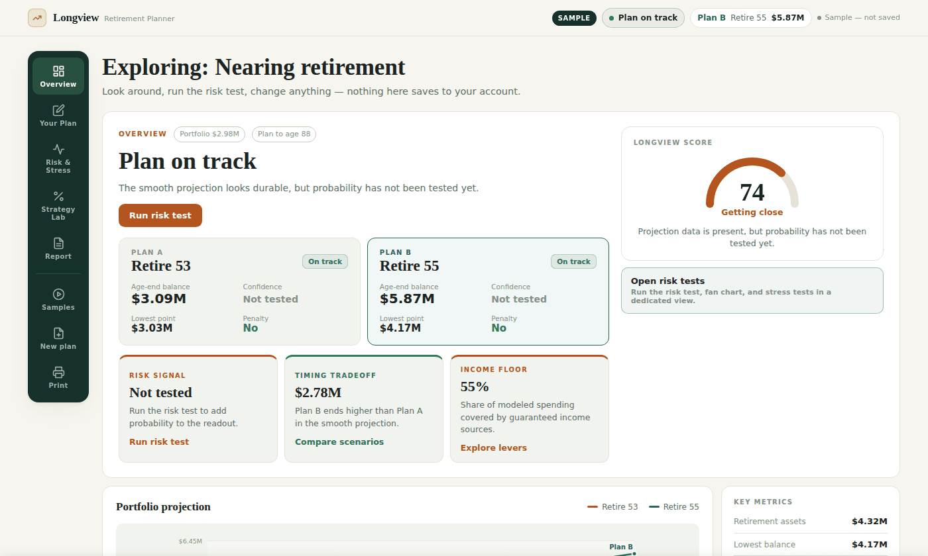
Task: Click the On track badge on Plan B
Action: [573, 261]
